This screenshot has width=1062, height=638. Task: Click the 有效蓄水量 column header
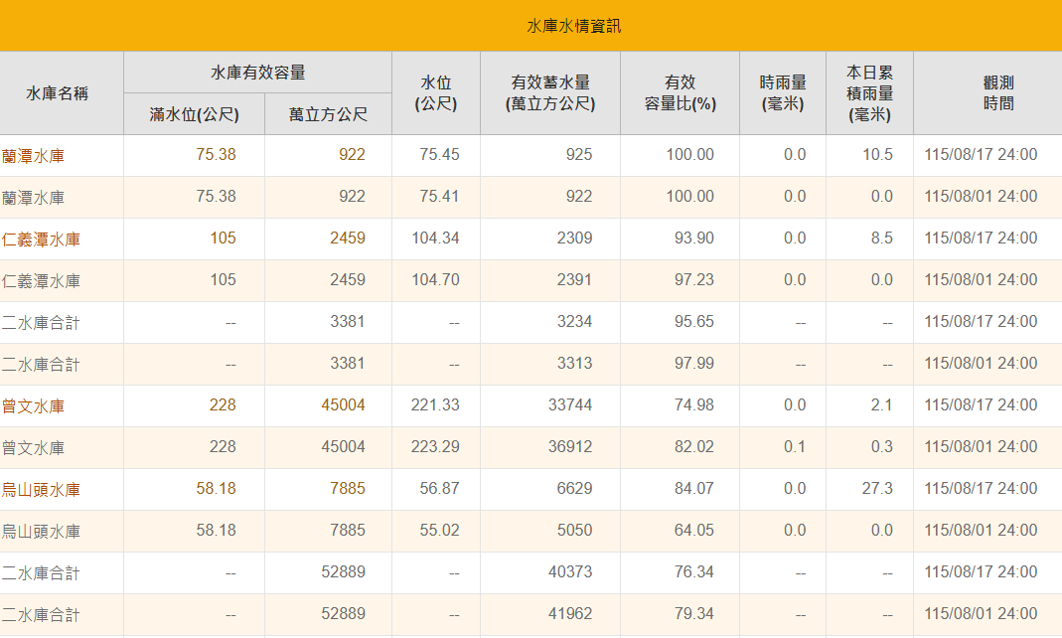click(550, 93)
